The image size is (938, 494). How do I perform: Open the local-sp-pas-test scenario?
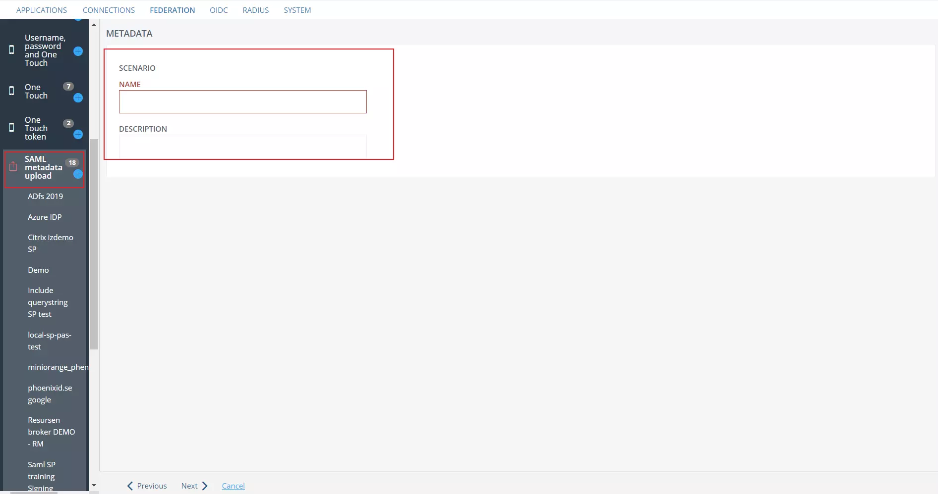point(50,341)
